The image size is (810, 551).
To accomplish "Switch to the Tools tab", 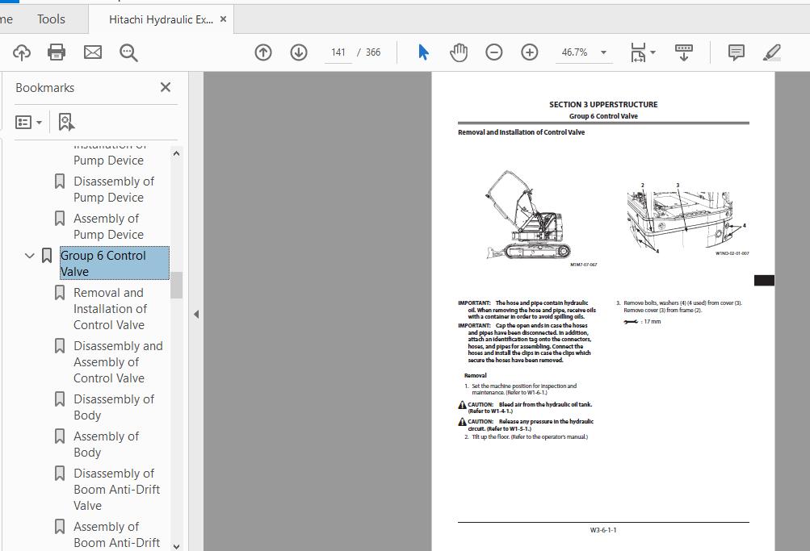I will click(x=51, y=19).
